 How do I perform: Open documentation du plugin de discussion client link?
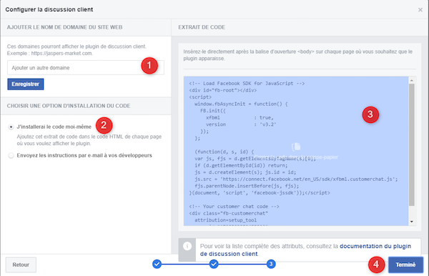point(305,250)
